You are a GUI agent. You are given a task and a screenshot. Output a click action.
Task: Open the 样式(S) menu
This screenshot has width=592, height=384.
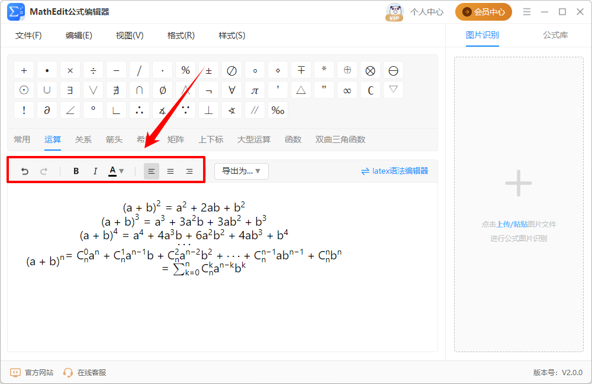232,35
